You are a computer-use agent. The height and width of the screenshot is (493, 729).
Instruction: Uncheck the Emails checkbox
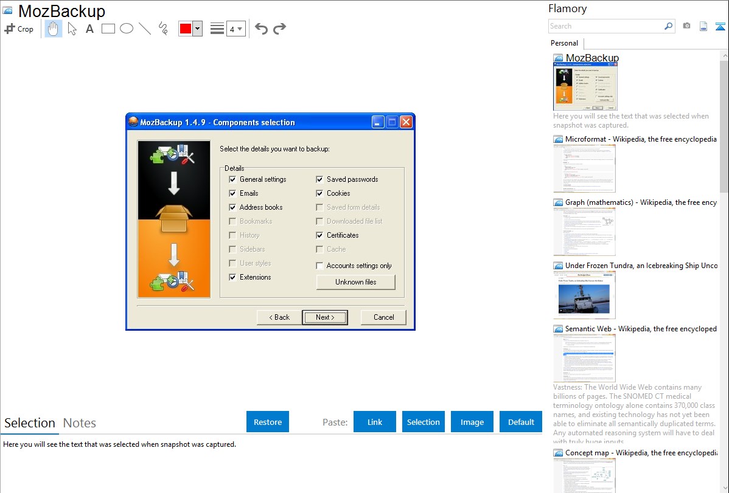(232, 193)
